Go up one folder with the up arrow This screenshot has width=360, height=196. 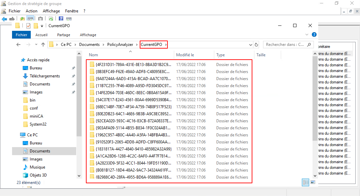(43, 45)
